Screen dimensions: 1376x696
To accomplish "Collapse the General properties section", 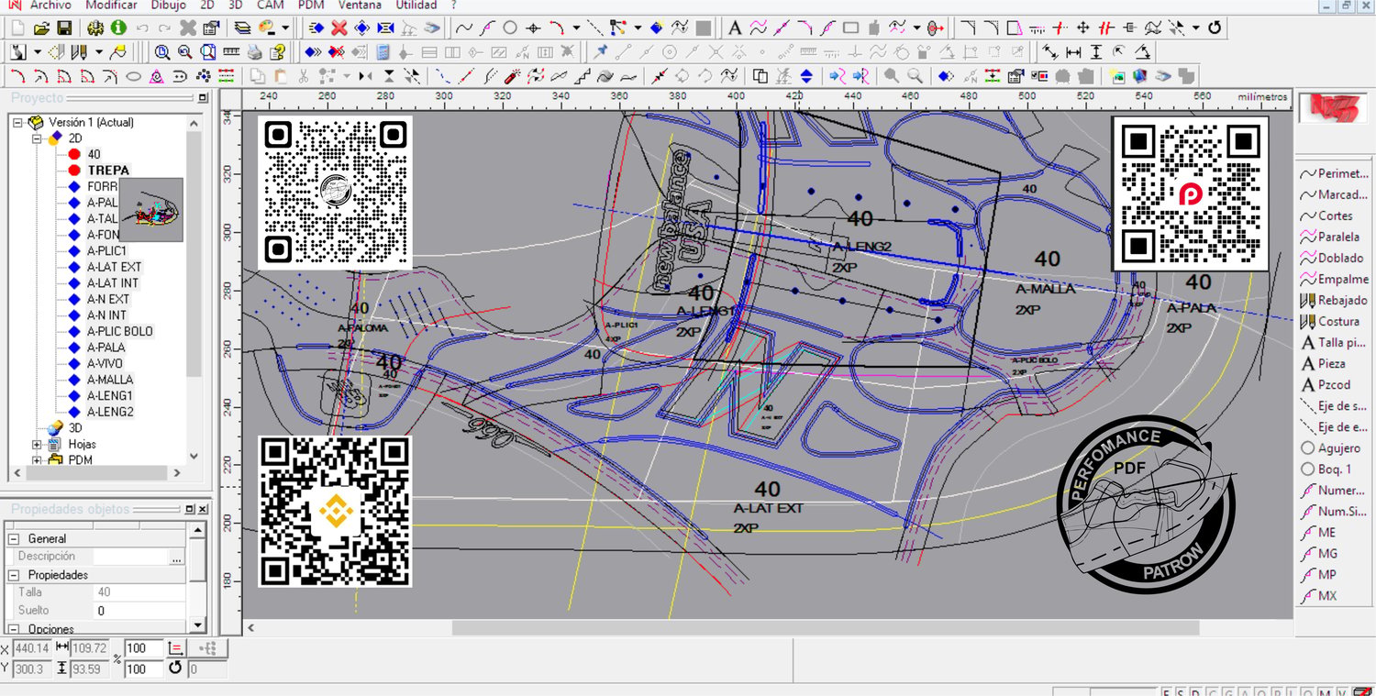I will [x=12, y=539].
